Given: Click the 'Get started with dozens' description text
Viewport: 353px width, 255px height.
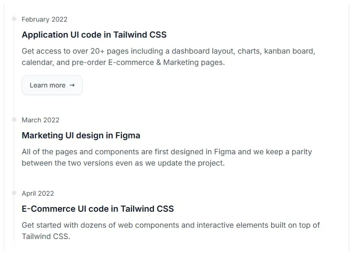Looking at the screenshot, I should 170,231.
